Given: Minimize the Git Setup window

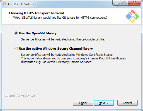Looking at the screenshot, I should 117,3.
